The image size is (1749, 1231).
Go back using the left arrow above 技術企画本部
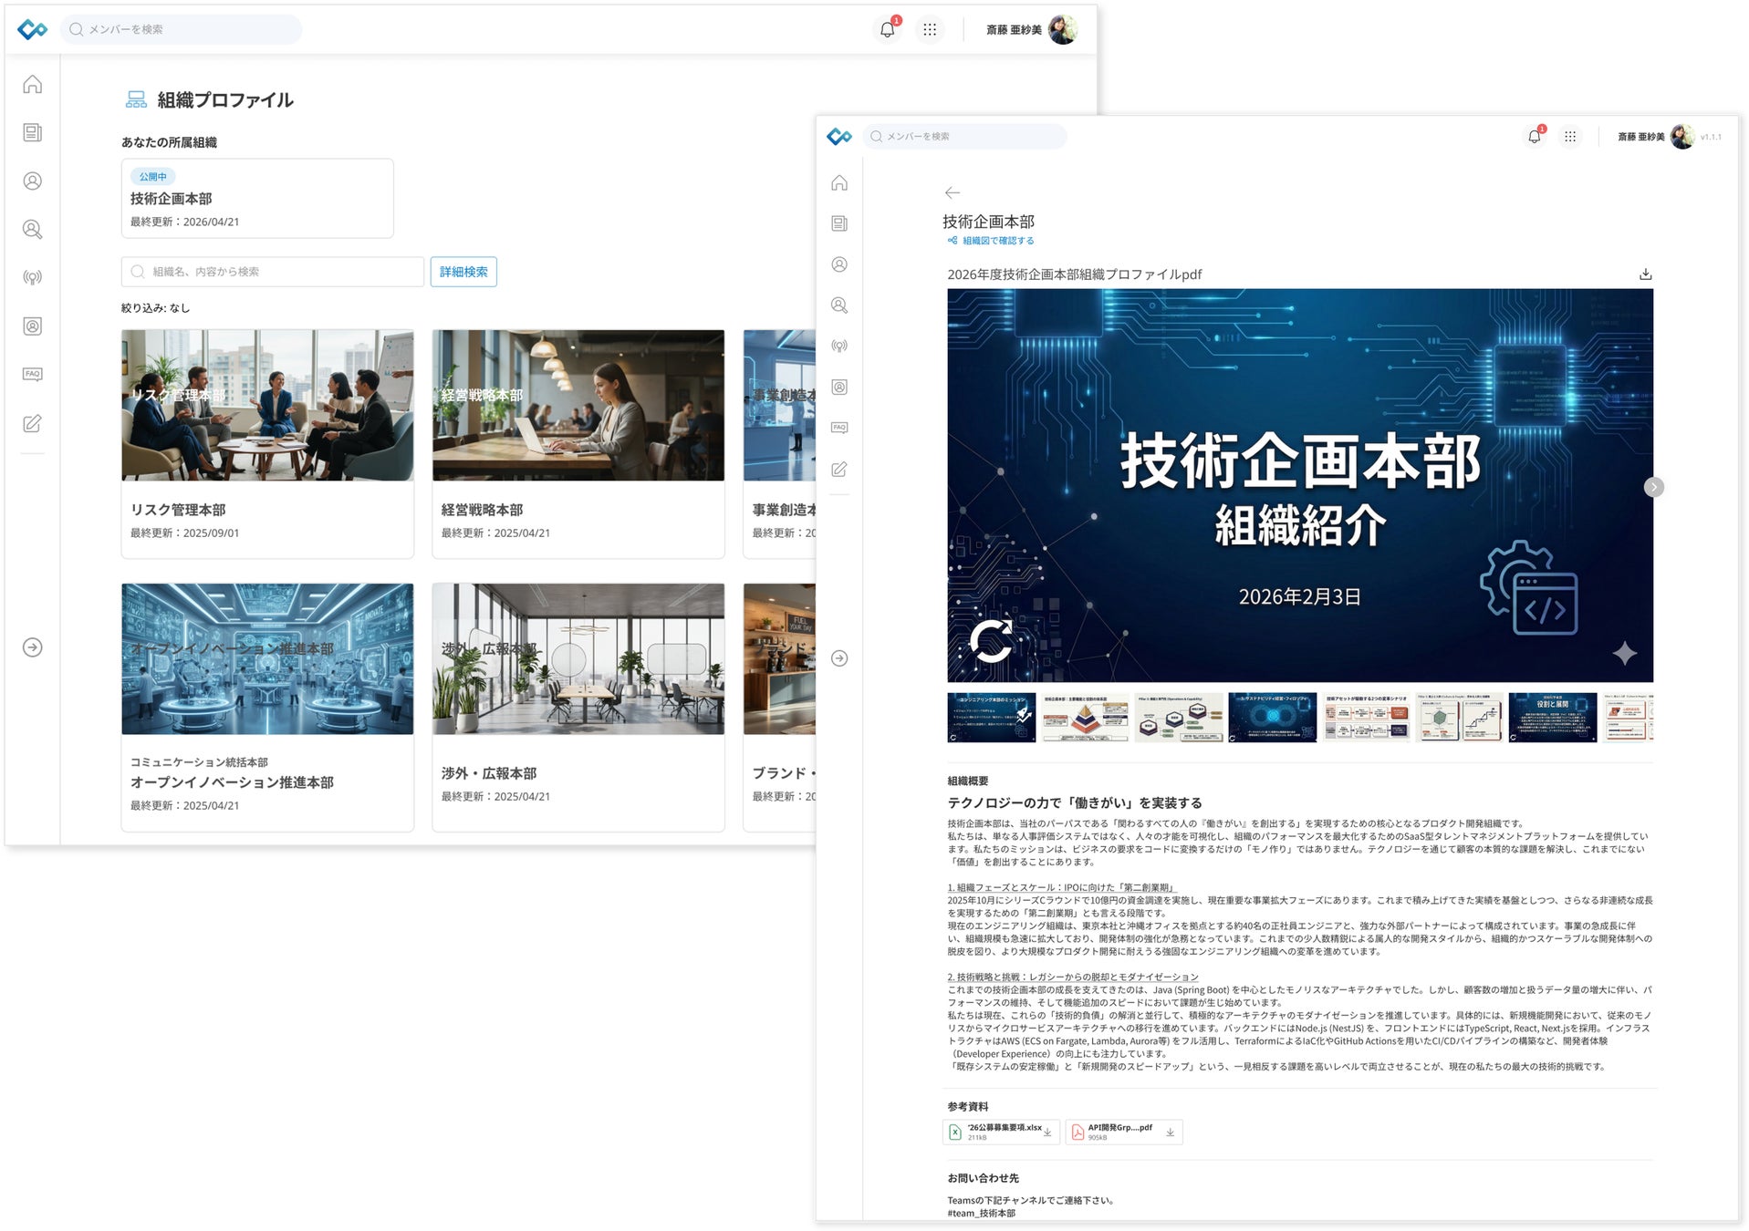(x=953, y=192)
